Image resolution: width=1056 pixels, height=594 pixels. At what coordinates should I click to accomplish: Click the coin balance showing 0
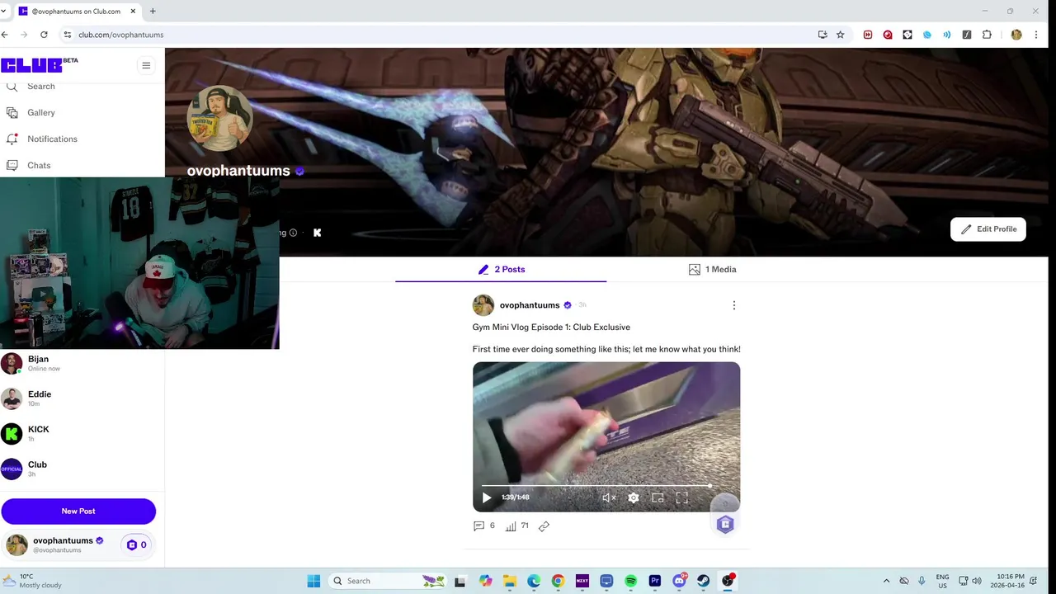(x=137, y=544)
